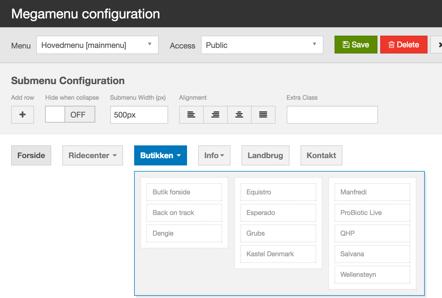Expand the Info menu item
Screen dimensions: 442x298
pos(214,155)
